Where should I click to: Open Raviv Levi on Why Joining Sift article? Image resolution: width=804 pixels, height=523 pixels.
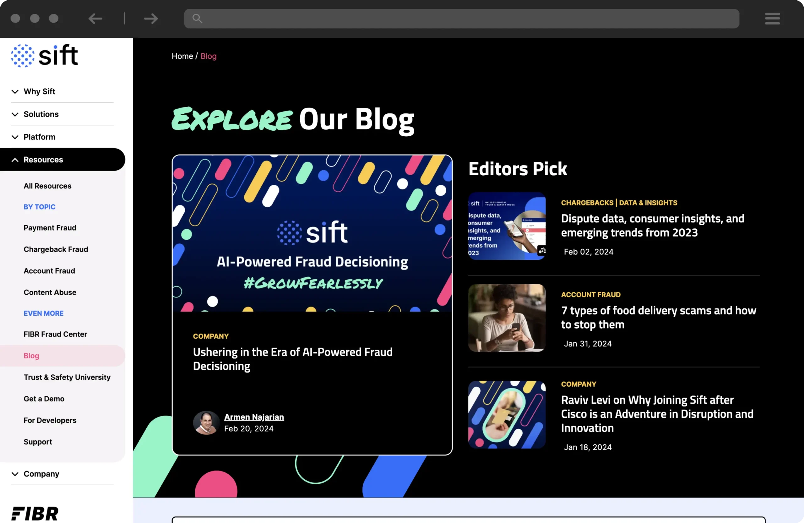pyautogui.click(x=657, y=414)
